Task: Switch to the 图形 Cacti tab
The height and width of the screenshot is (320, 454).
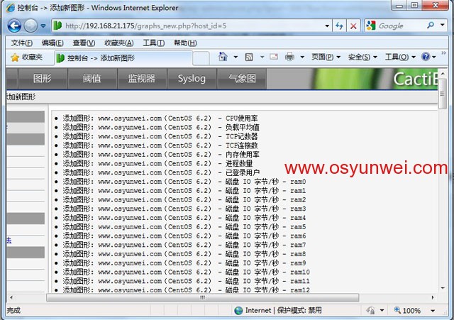Action: pyautogui.click(x=43, y=79)
